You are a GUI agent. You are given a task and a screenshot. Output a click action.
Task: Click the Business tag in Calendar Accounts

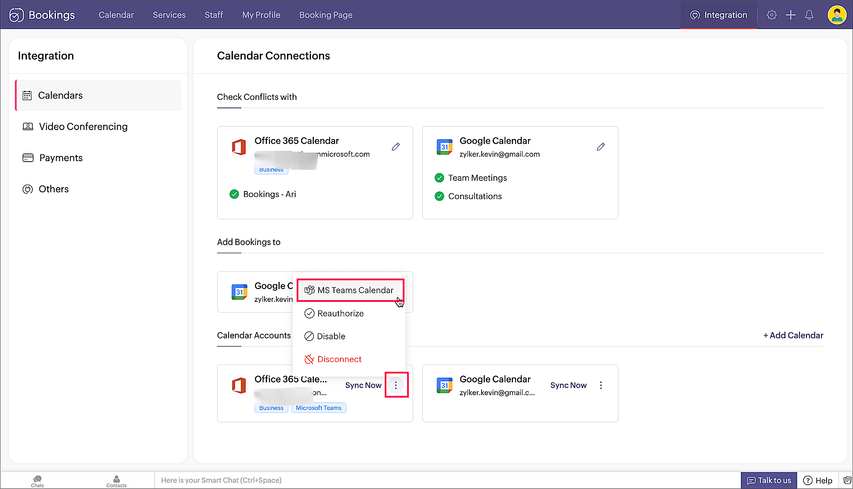tap(271, 408)
